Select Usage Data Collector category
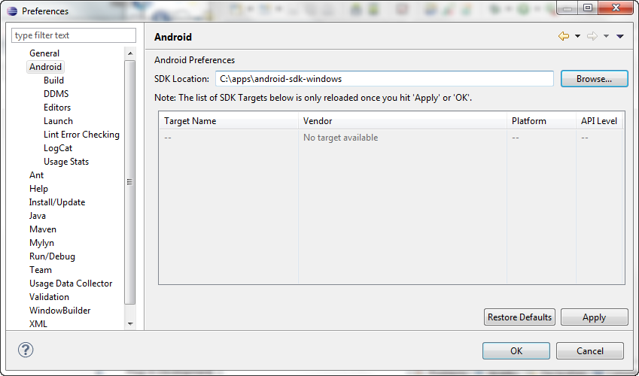 point(71,283)
